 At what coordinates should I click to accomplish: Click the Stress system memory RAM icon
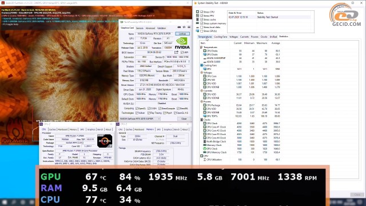point(197,23)
